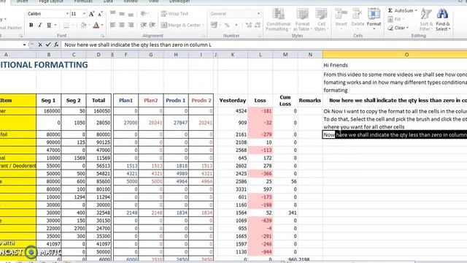Click the Yesterday header cell
Viewport: 467px width, 263px height.
click(233, 101)
